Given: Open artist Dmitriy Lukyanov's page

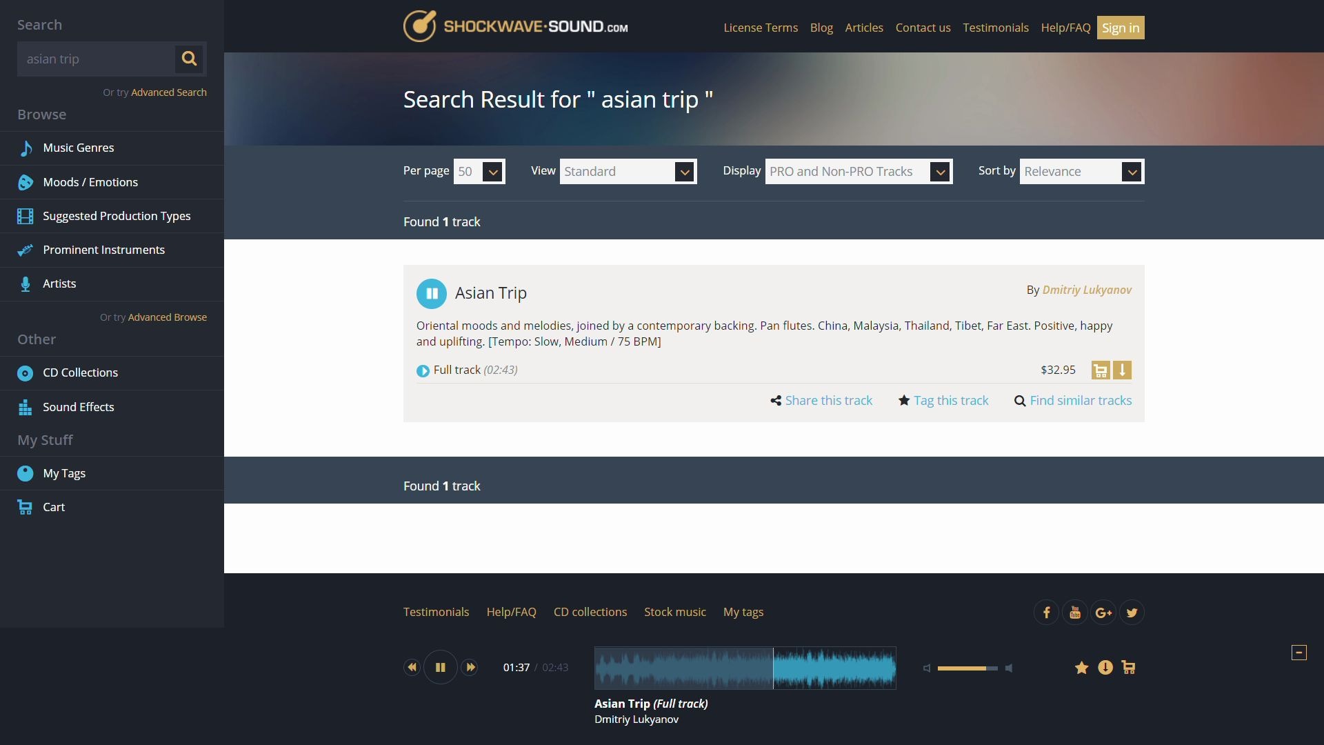Looking at the screenshot, I should (x=1087, y=290).
